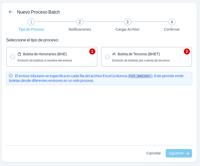
Task: Click the arrow icon inside Siguiente button
Action: pos(187,153)
